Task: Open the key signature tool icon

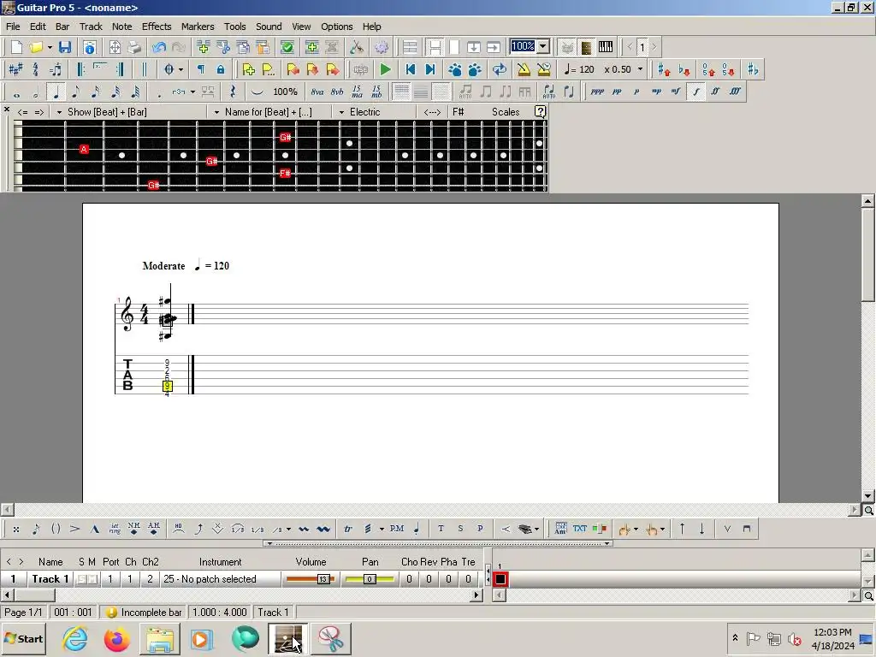Action: point(15,70)
